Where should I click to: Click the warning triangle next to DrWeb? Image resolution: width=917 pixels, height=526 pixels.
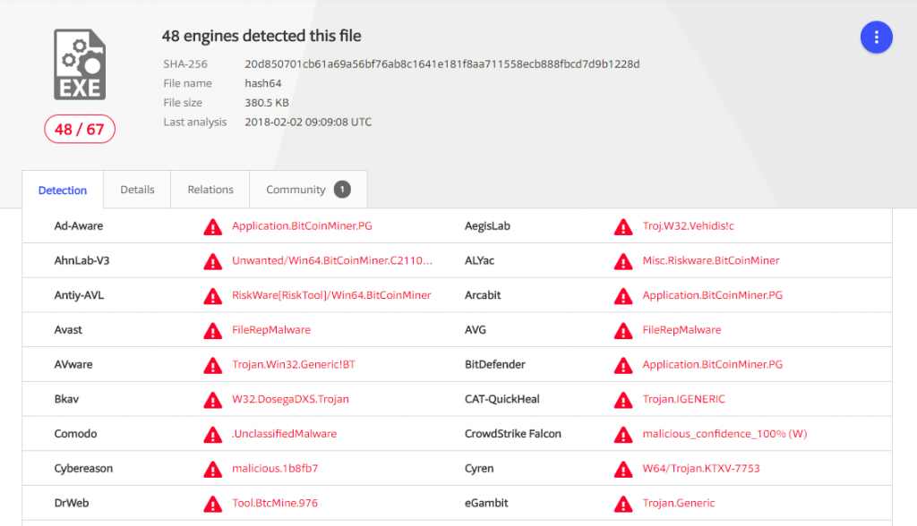[212, 503]
